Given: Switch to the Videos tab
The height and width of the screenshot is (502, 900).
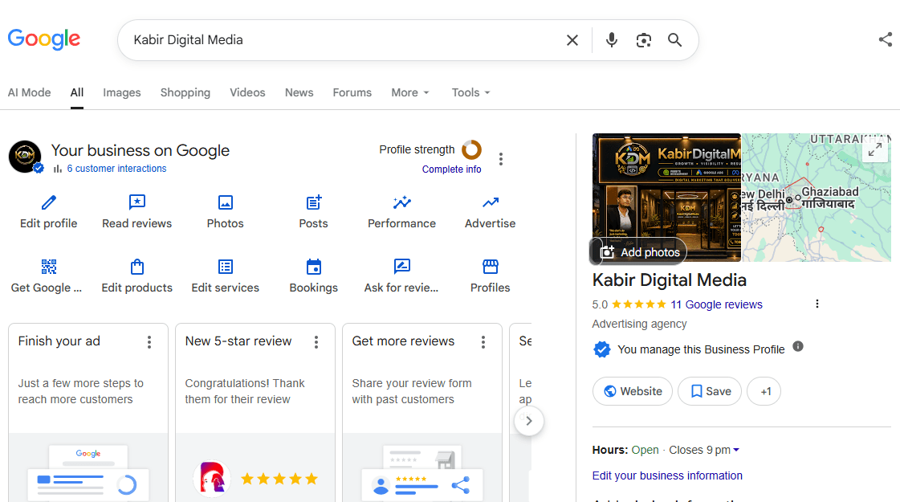Looking at the screenshot, I should [x=247, y=92].
